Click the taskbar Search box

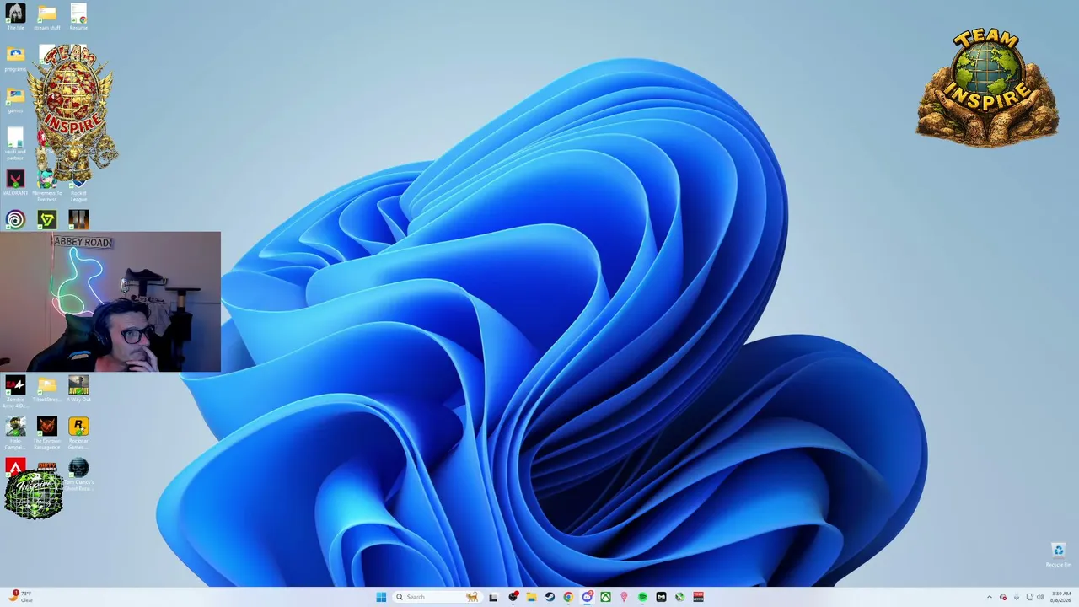437,597
